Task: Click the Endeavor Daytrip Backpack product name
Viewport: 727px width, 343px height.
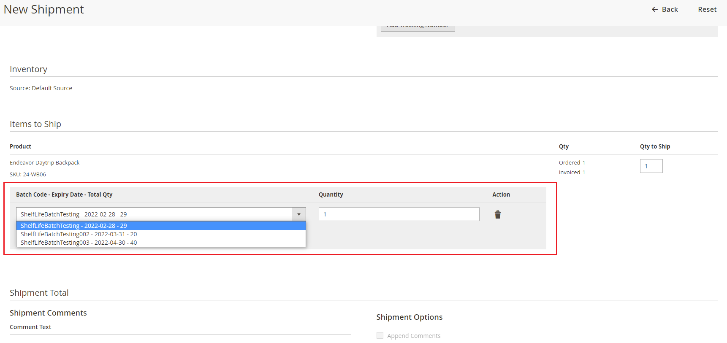Action: coord(45,163)
